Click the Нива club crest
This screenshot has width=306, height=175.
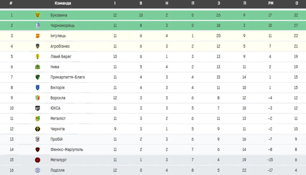(37, 67)
